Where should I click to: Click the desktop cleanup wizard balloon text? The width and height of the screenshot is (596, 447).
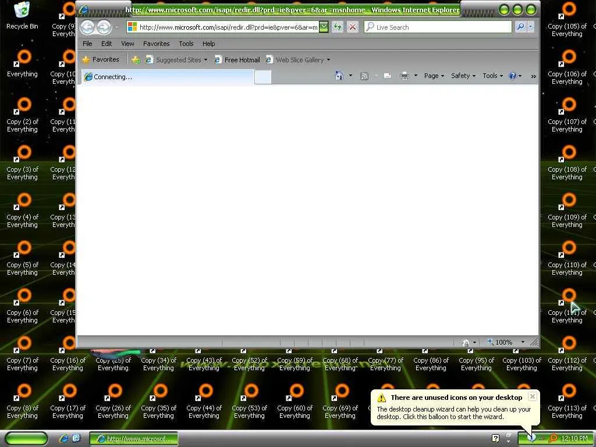coord(454,413)
